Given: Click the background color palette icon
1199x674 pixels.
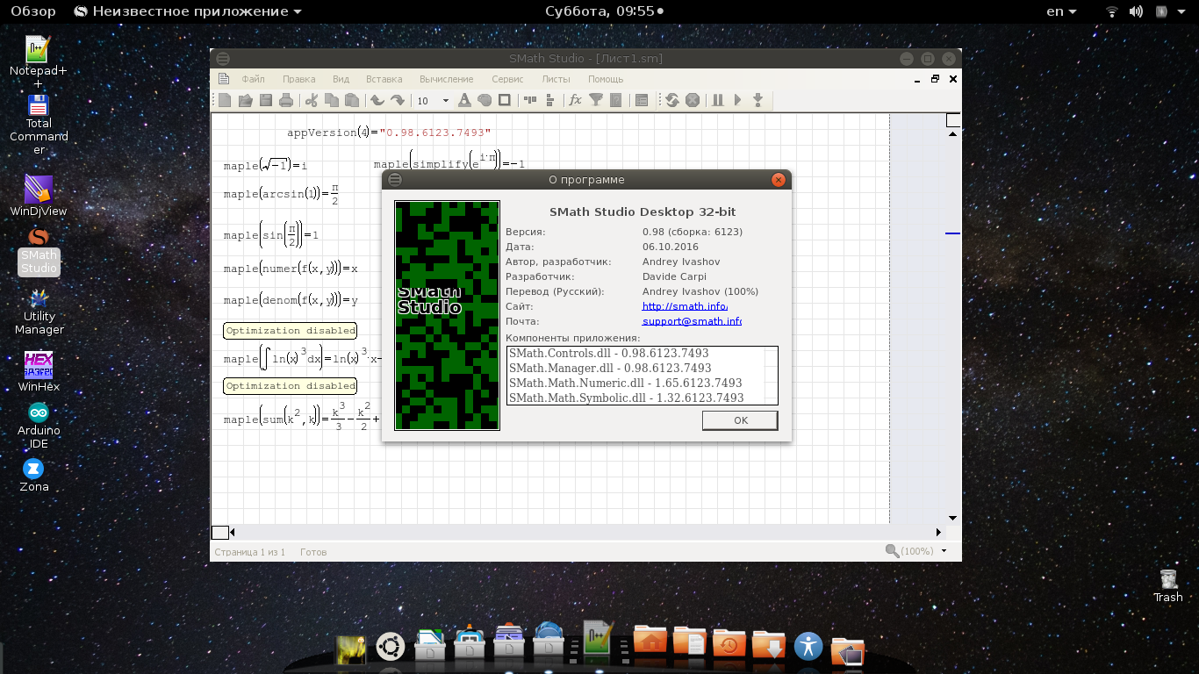Looking at the screenshot, I should tap(484, 100).
